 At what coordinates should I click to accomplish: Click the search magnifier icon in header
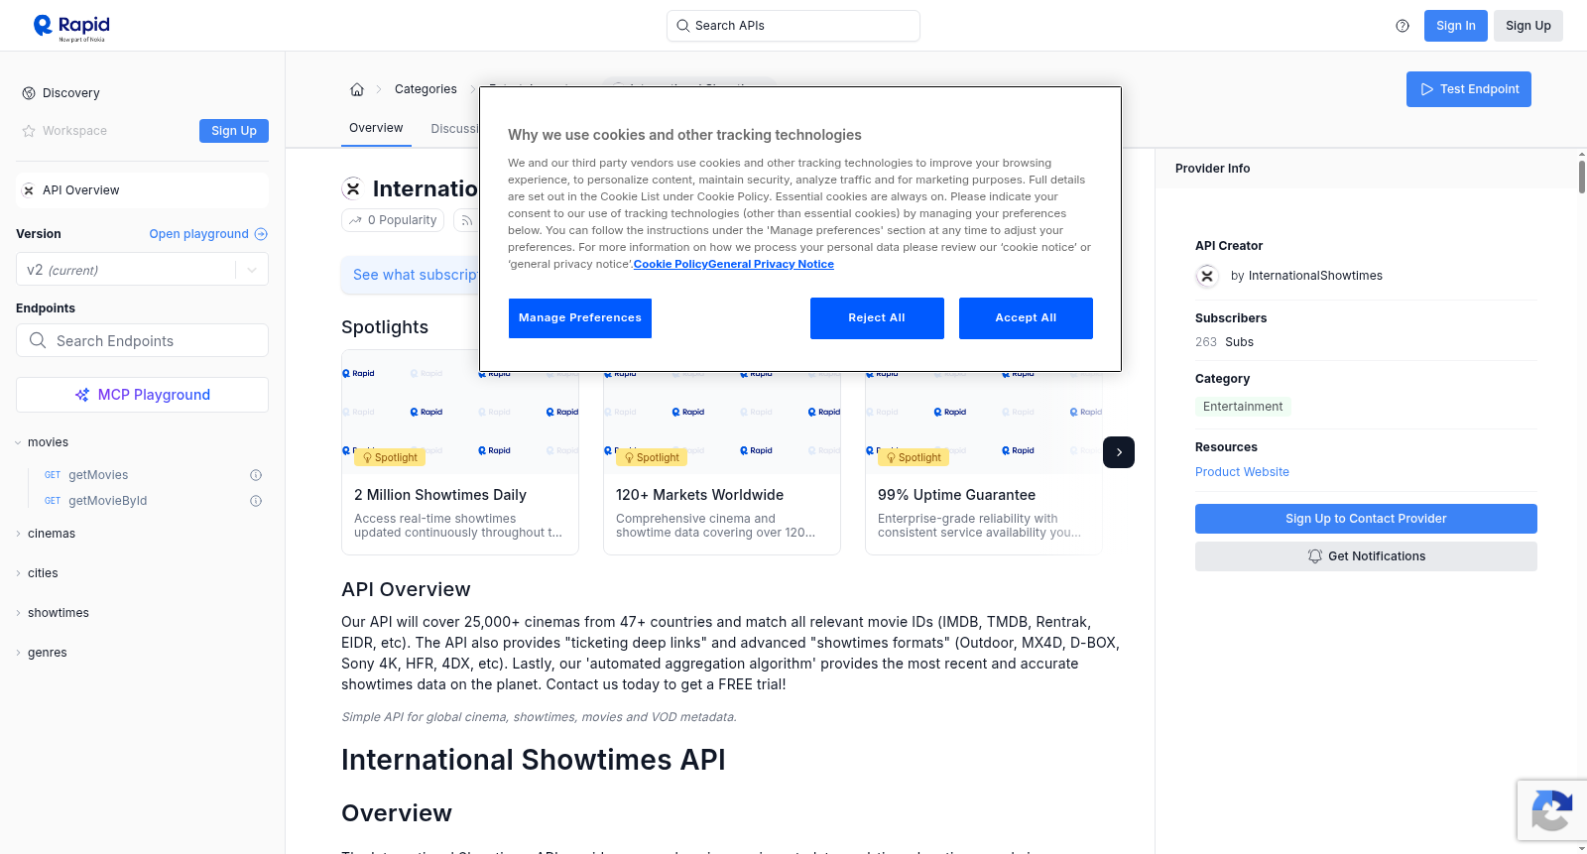click(x=683, y=26)
